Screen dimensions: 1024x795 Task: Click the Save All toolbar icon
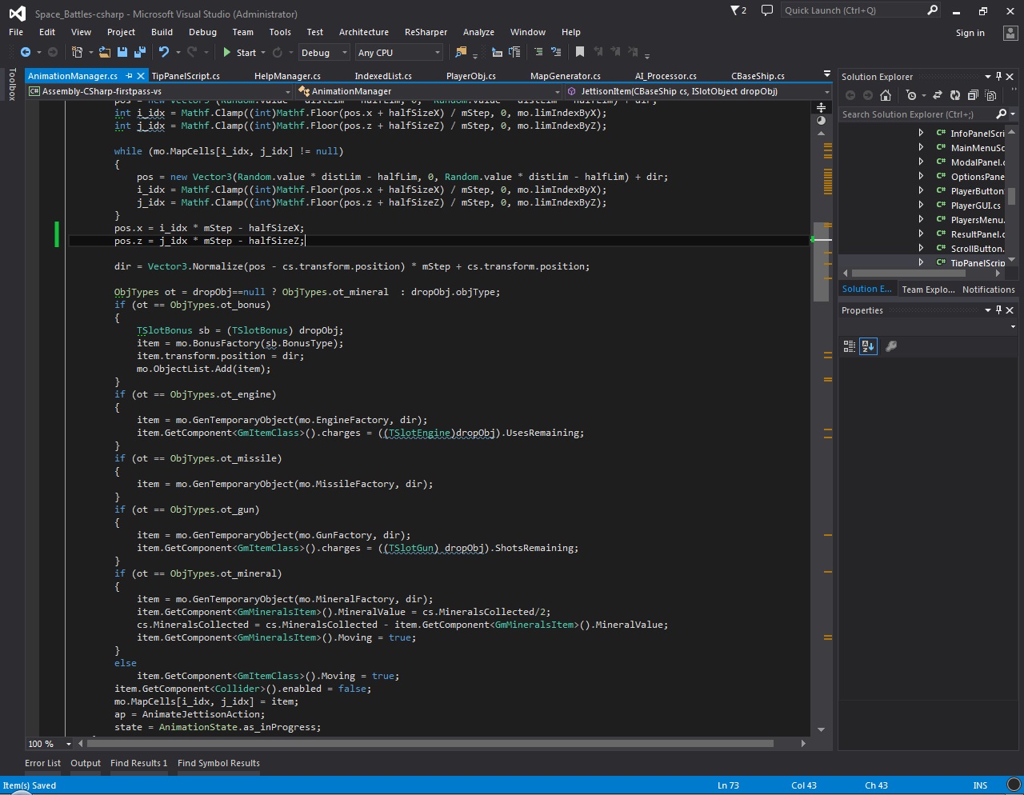[x=140, y=52]
